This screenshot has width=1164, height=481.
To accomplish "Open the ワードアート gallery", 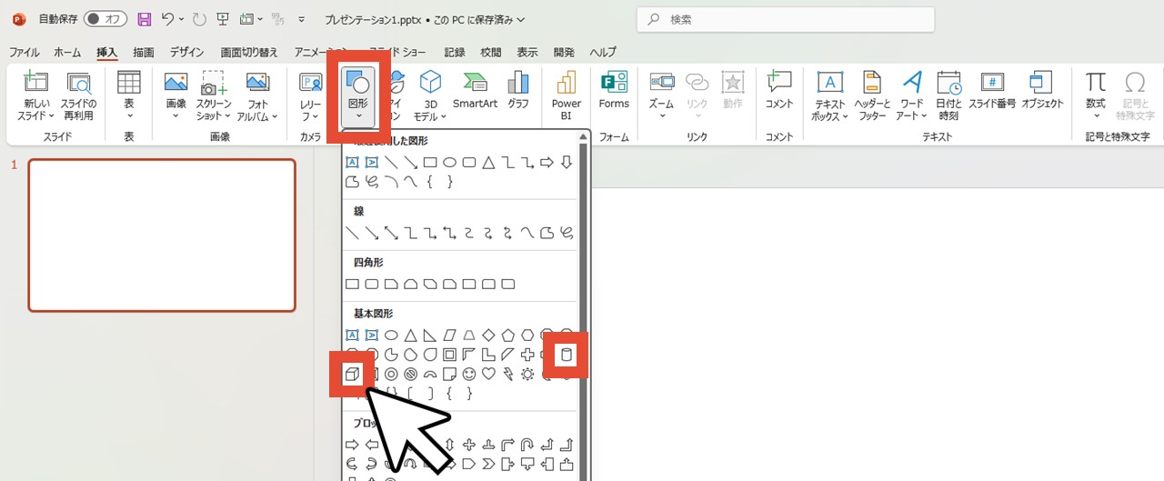I will coord(912,95).
